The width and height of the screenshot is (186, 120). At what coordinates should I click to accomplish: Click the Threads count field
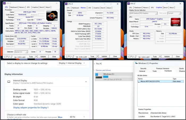(55, 52)
